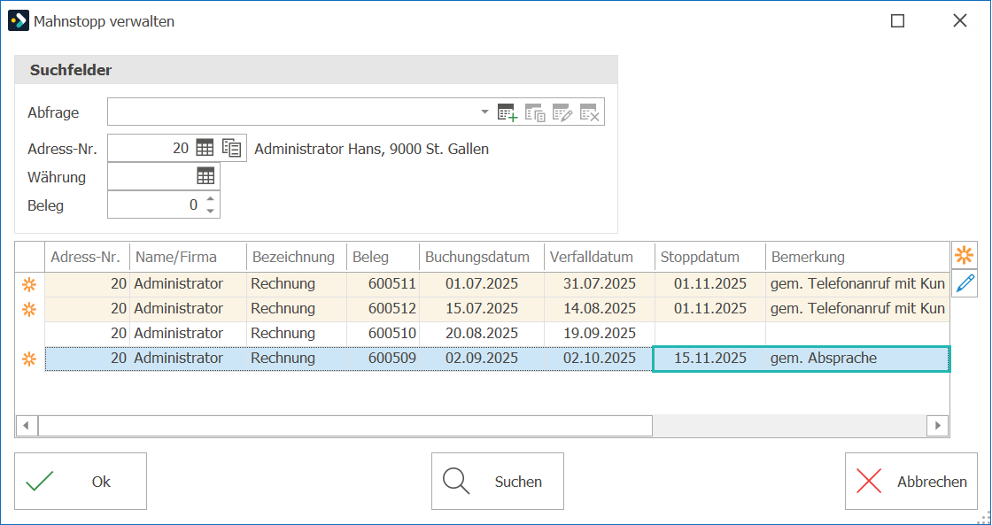
Task: Click Verfalldatum 14.08.2025 cell
Action: pos(600,309)
